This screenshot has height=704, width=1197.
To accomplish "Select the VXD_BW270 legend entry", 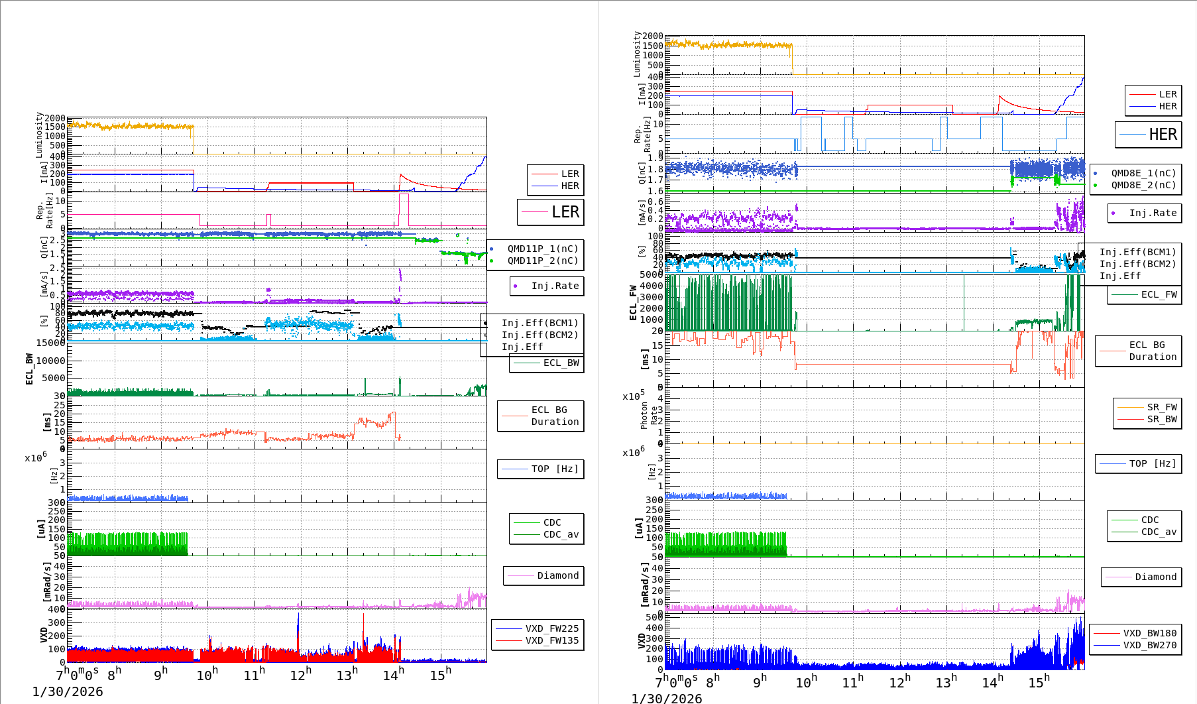I will pyautogui.click(x=1135, y=645).
